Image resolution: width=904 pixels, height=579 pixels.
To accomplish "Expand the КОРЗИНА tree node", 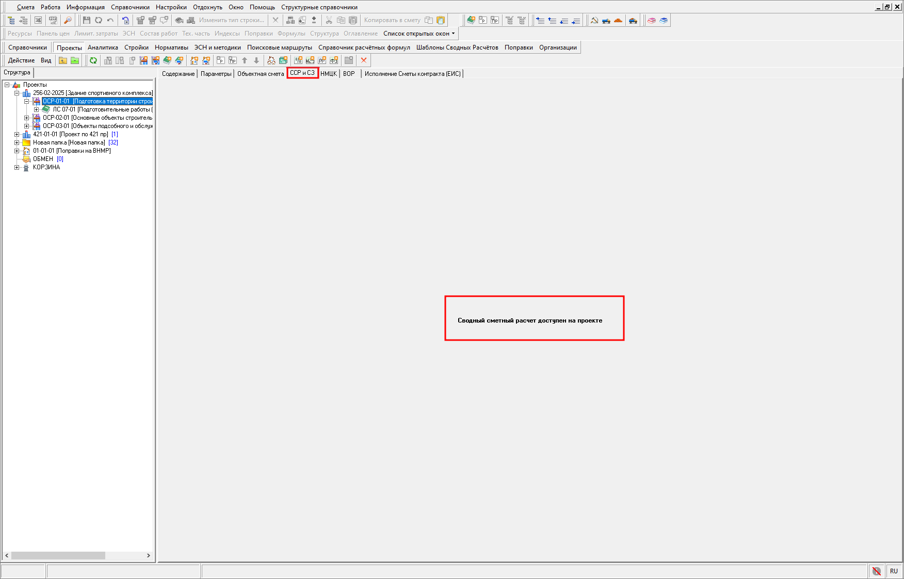I will [x=17, y=167].
